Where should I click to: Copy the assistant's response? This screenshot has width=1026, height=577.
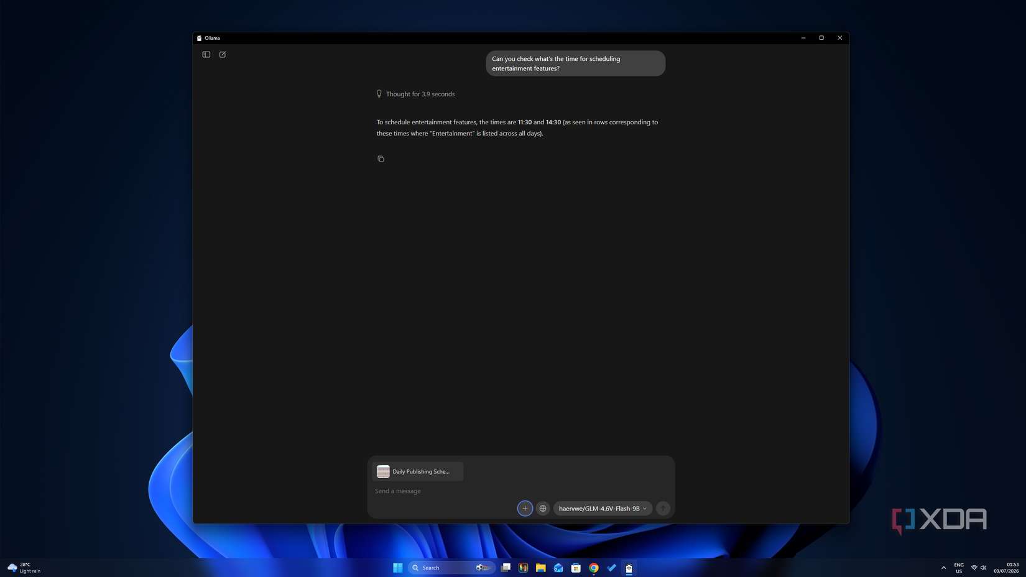click(381, 159)
